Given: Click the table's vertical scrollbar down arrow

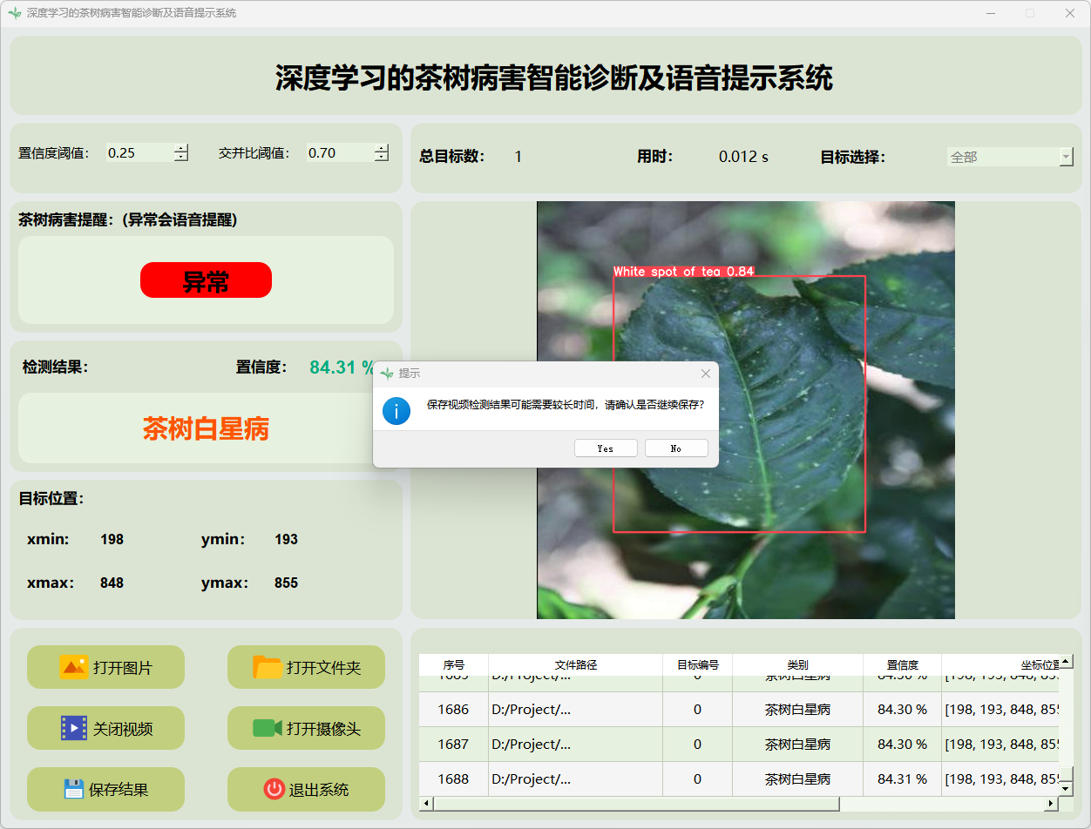Looking at the screenshot, I should point(1066,788).
